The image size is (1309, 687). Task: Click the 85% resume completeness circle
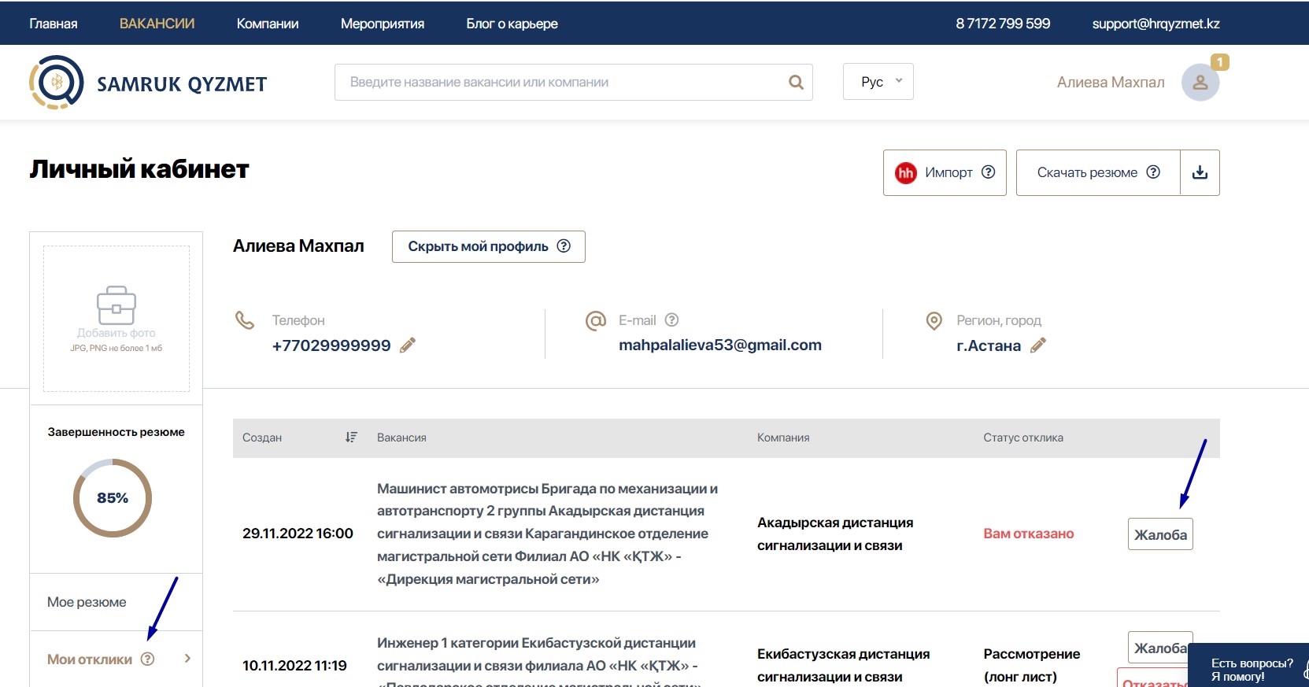tap(113, 498)
